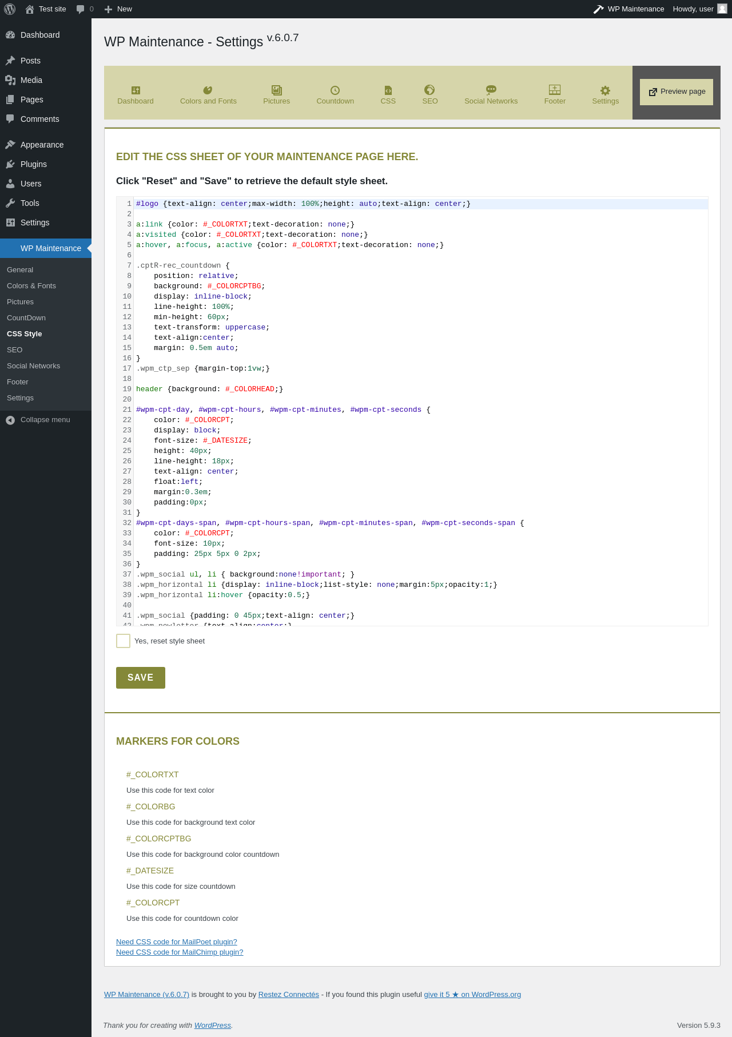
Task: Click the Settings sliders icon in sidebar
Action: [10, 223]
